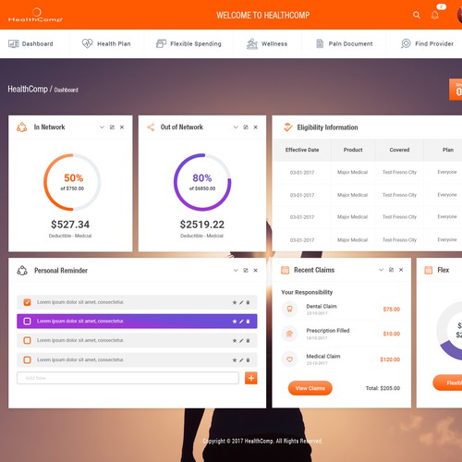
Task: Open notifications bell icon
Action: pyautogui.click(x=434, y=15)
